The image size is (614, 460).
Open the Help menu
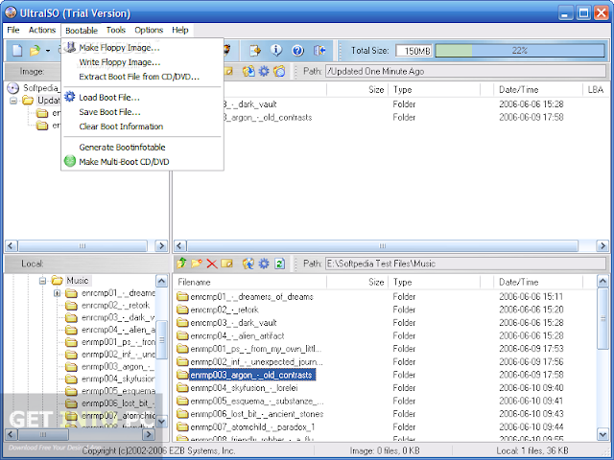pyautogui.click(x=180, y=30)
